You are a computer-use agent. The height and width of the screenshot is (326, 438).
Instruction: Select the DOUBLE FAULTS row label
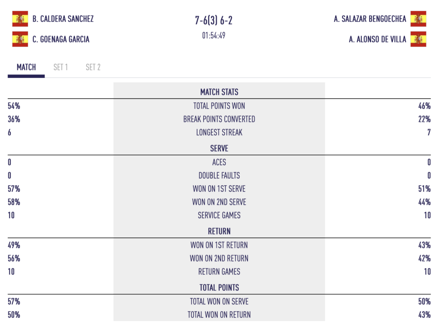coord(219,176)
